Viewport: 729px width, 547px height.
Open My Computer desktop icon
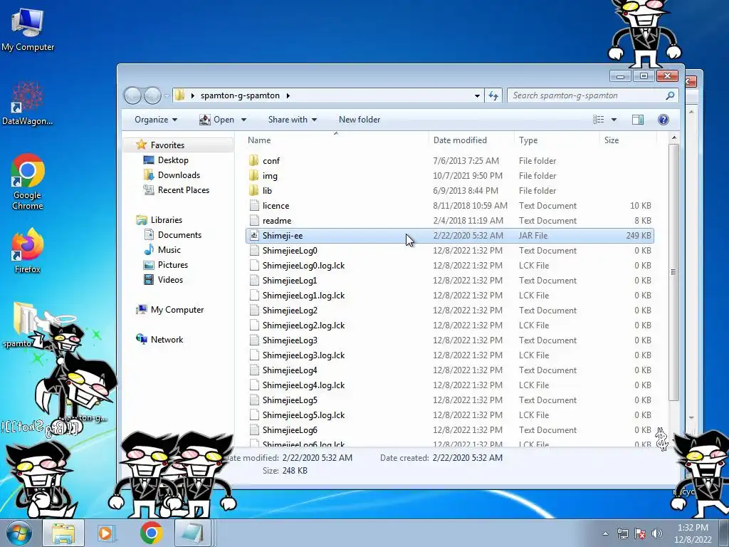tap(28, 28)
